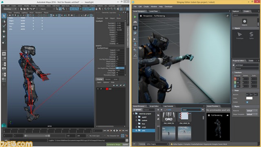Switch to the Script Editor tab
The image size is (261, 147).
[154, 106]
